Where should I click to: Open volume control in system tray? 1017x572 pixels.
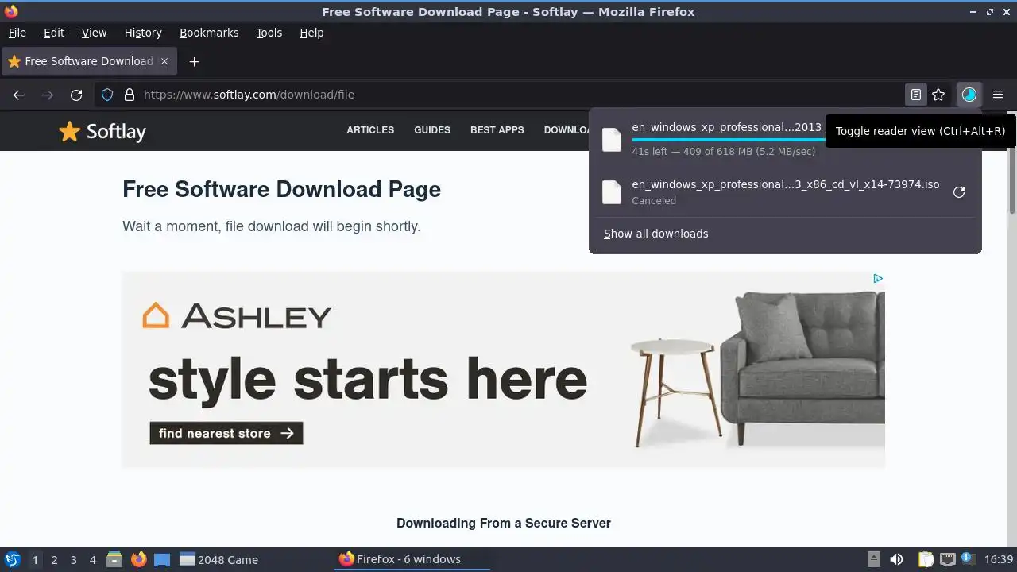pos(896,559)
